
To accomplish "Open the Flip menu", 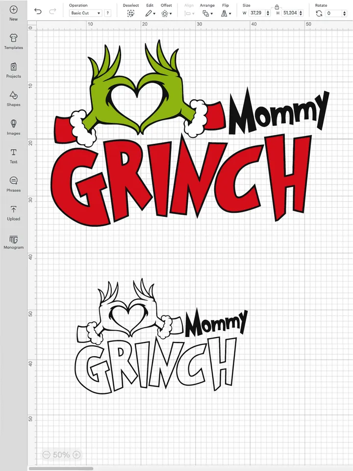I will tap(226, 13).
